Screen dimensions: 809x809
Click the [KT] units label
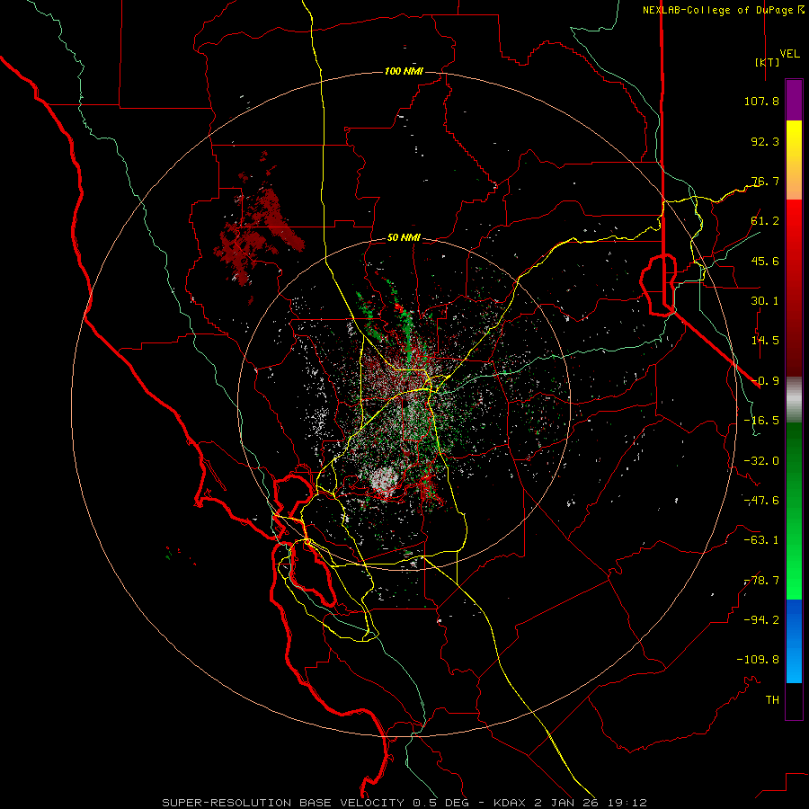768,62
